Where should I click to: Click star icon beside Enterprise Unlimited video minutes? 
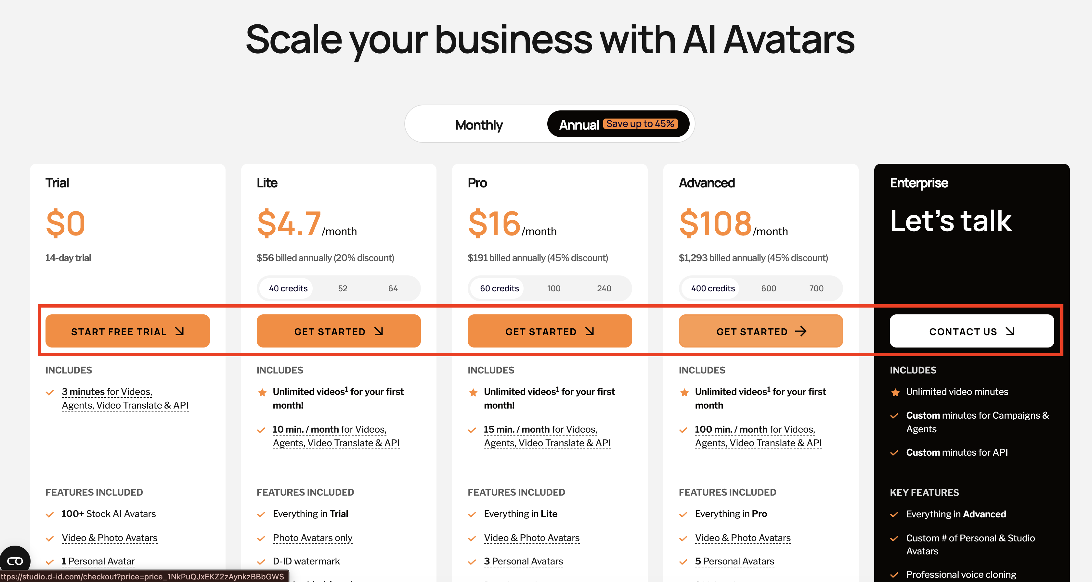895,392
